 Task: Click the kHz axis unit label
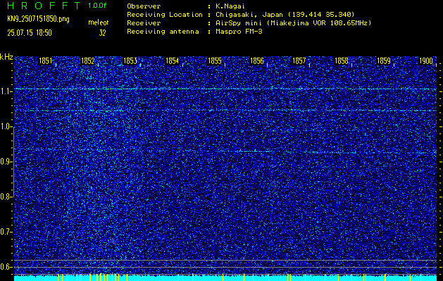(x=6, y=57)
